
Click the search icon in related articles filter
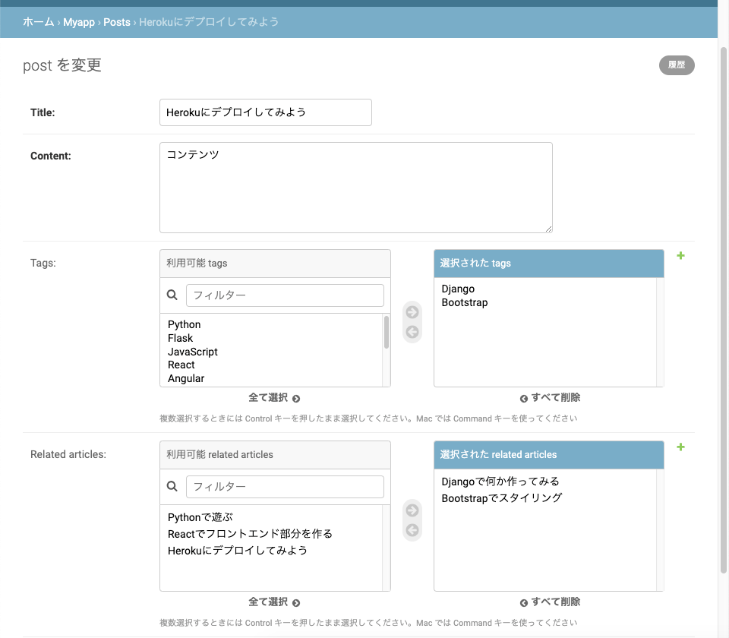[172, 487]
